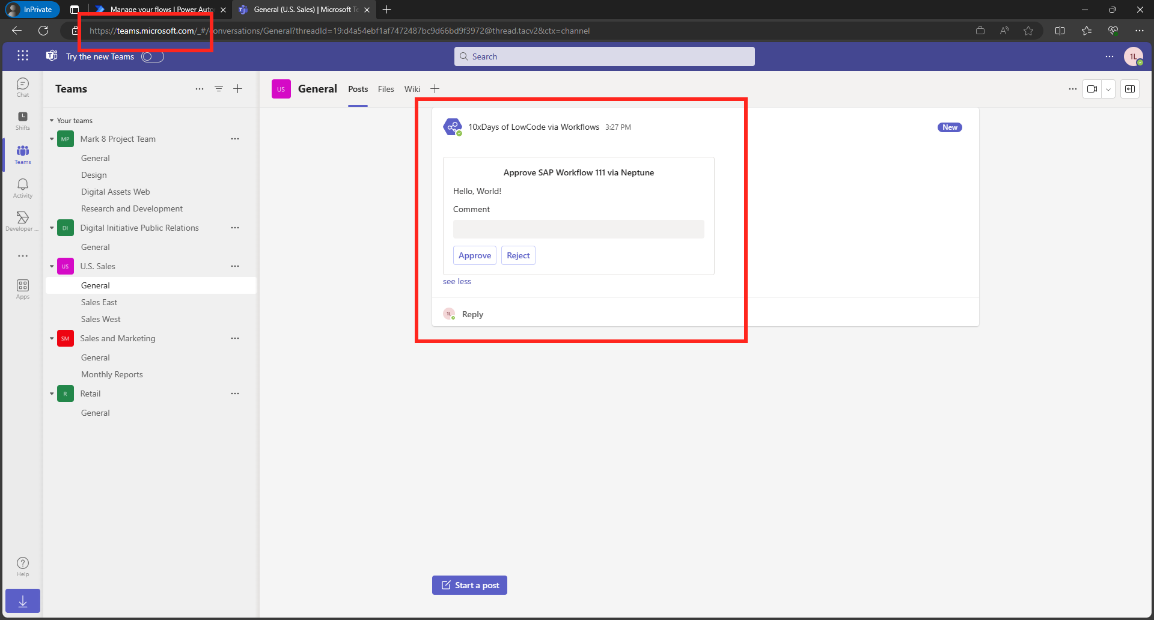Open more options for Retail team
Viewport: 1154px width, 620px height.
[235, 394]
